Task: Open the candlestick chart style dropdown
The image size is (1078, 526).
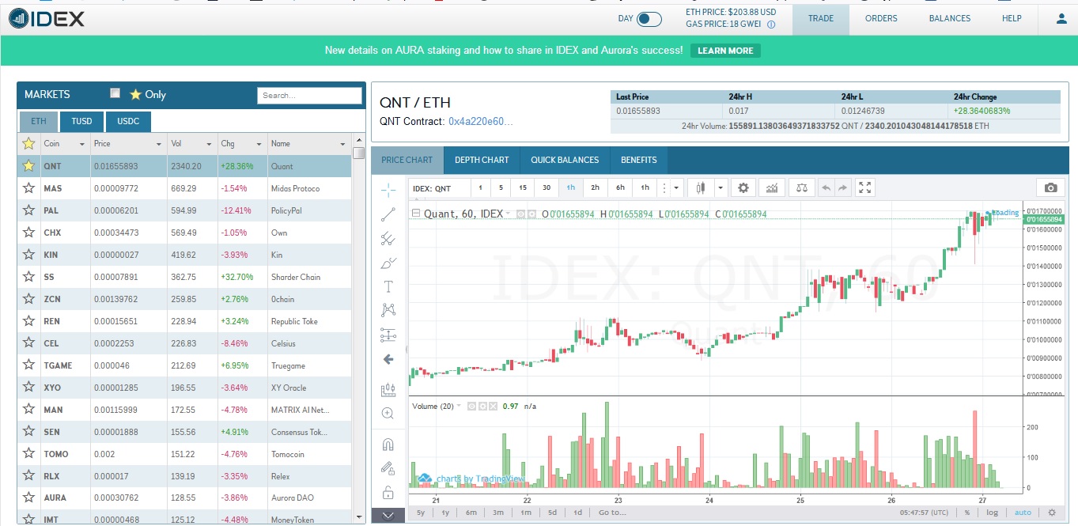Action: click(721, 187)
